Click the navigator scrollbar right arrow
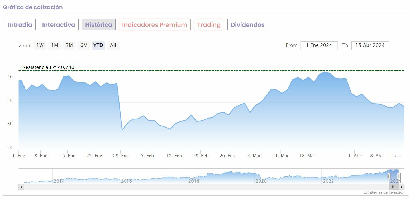The width and height of the screenshot is (410, 201). 402,187
